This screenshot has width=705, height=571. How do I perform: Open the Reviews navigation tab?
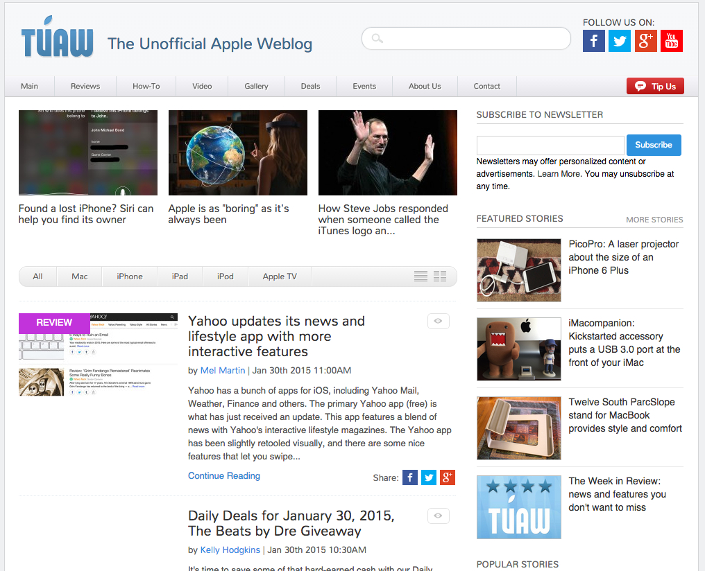click(x=85, y=86)
